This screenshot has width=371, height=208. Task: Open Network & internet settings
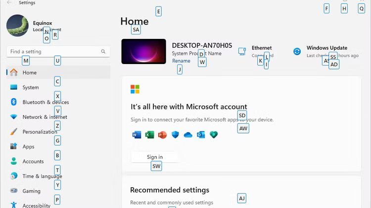[x=58, y=117]
